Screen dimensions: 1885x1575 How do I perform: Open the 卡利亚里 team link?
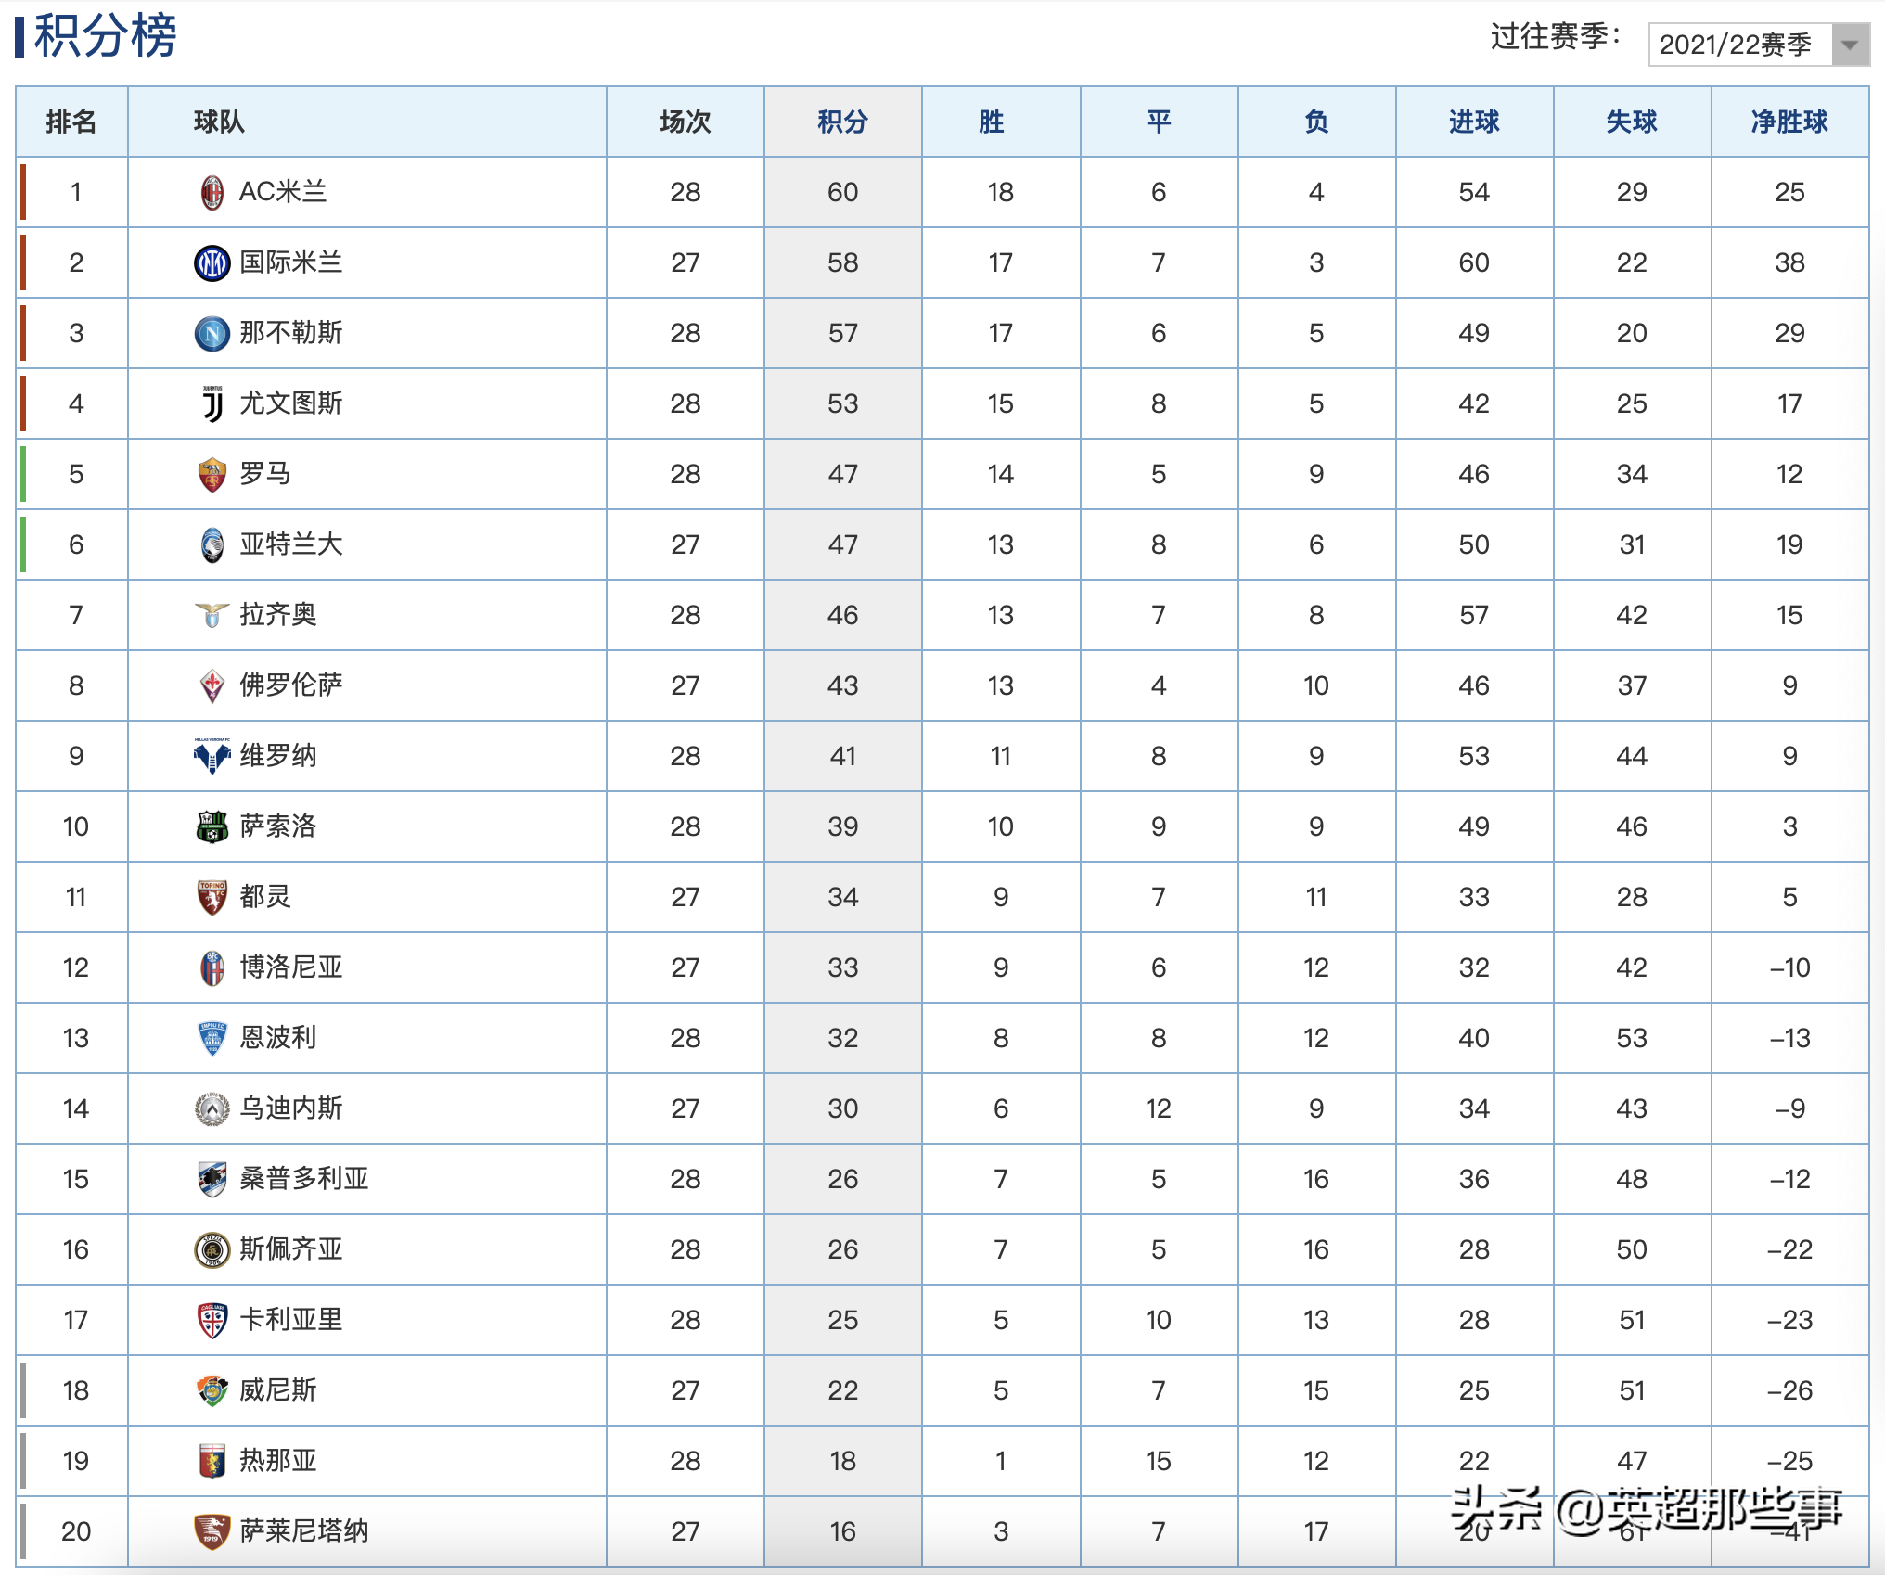click(291, 1320)
